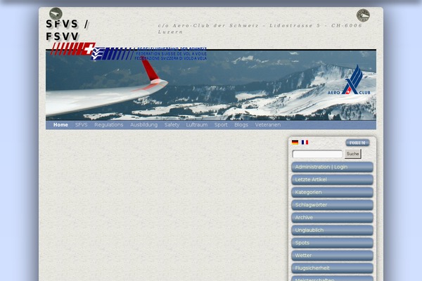This screenshot has width=422, height=281.
Task: Expand the Kategorien section
Action: (x=332, y=192)
